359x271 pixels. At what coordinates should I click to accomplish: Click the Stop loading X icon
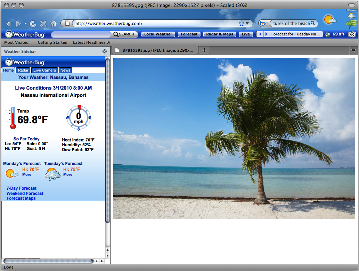[43, 24]
